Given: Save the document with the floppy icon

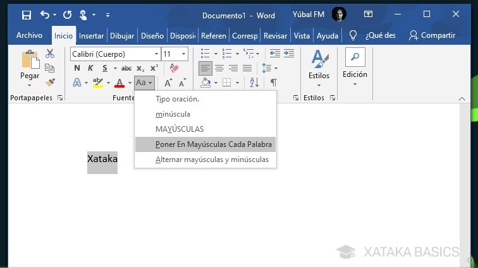Looking at the screenshot, I should pos(27,15).
